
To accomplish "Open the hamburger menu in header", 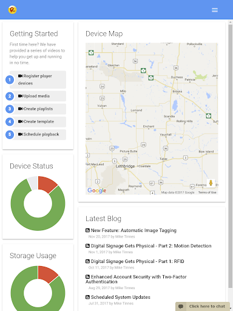I will (215, 10).
